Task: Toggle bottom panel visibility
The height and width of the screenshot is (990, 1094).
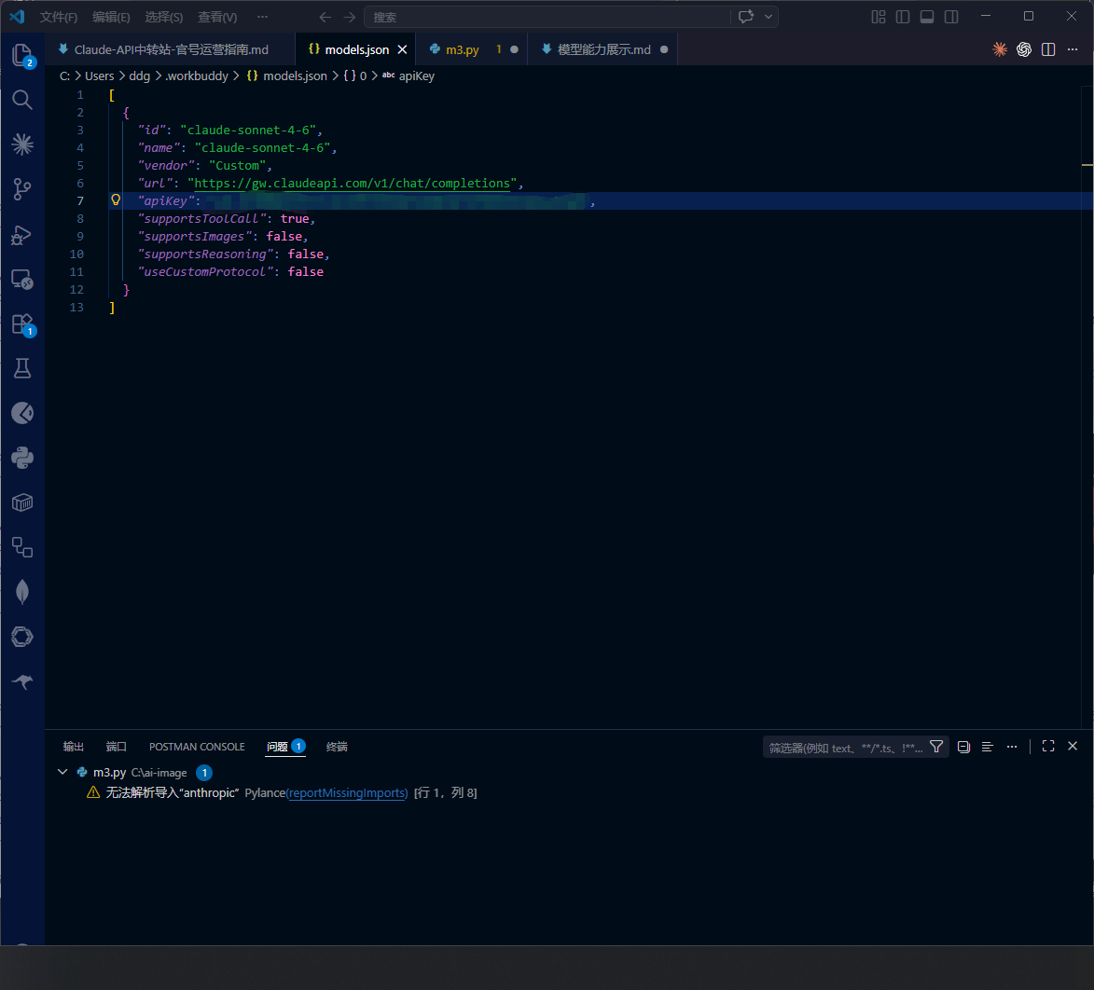Action: click(x=926, y=17)
